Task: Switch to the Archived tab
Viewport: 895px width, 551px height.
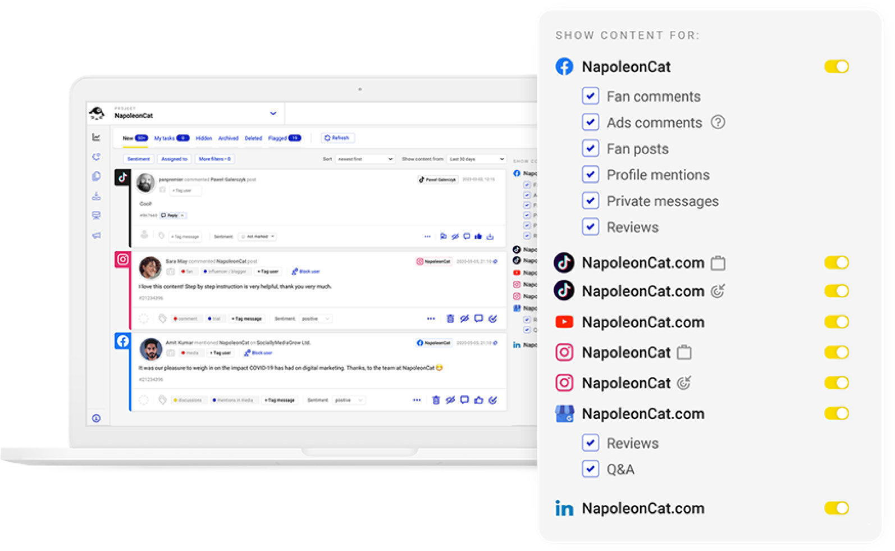Action: [228, 138]
